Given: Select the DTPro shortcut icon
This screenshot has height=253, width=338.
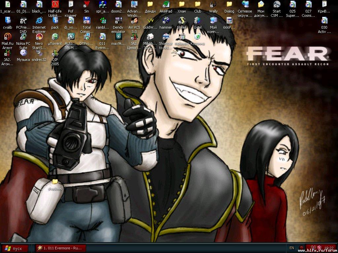Looking at the screenshot, I should [86, 36].
